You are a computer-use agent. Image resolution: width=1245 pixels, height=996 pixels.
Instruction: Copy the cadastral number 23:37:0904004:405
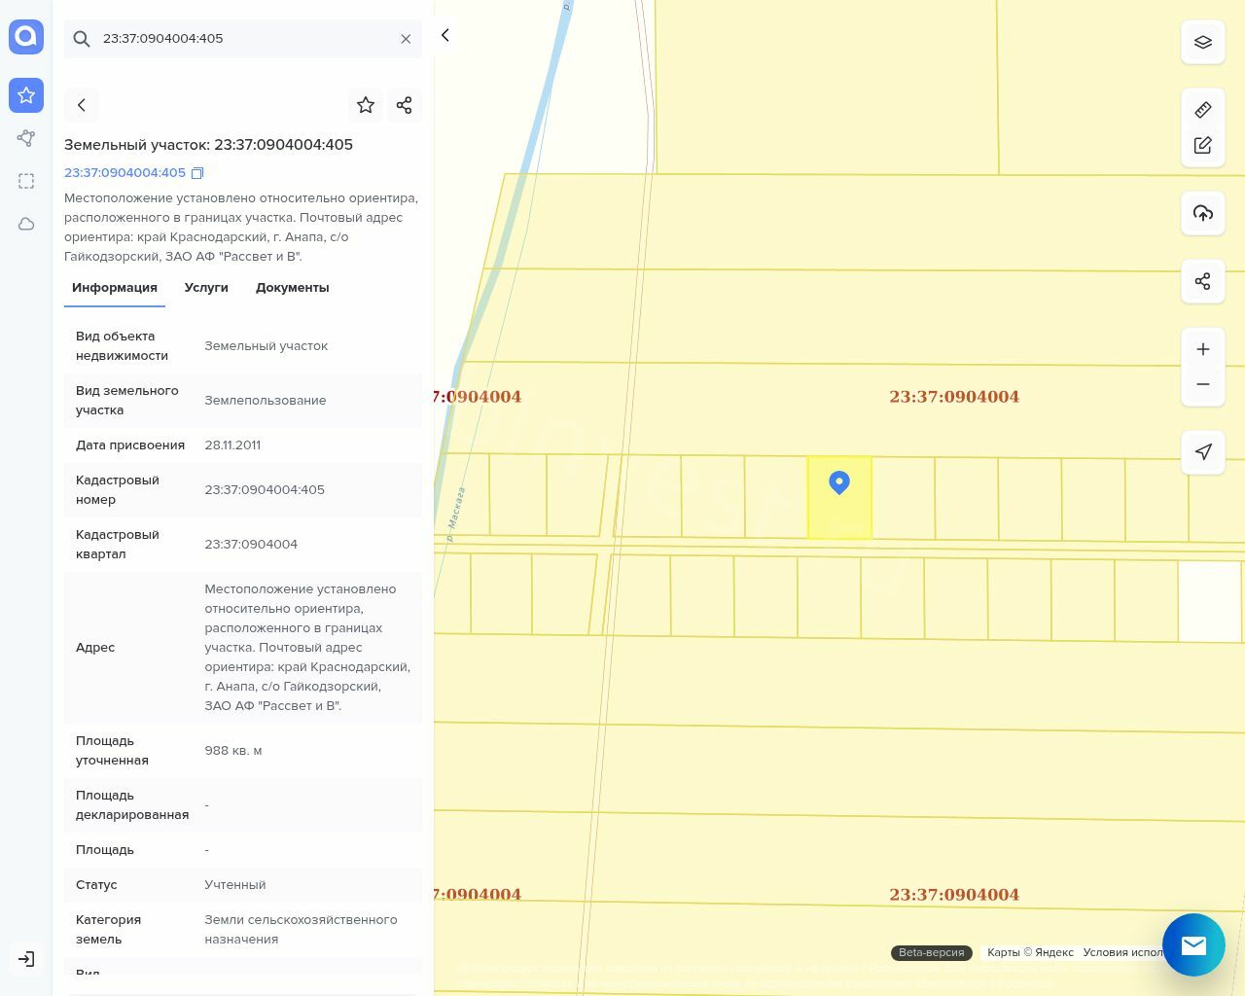click(197, 173)
